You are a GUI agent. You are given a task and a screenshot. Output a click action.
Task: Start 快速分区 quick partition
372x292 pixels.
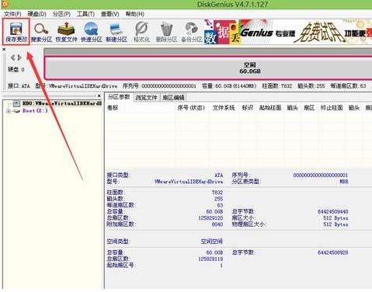92,32
